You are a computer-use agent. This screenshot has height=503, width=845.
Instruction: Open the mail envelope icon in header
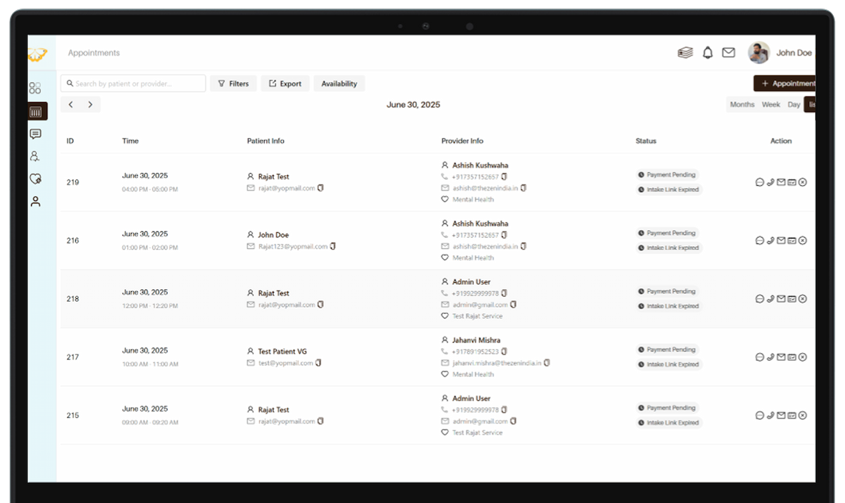click(x=729, y=53)
